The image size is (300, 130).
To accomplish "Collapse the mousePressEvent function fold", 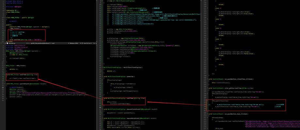I will (x=103, y=109).
